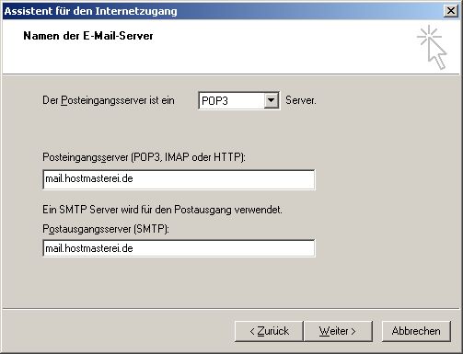Click the Postausgangsserver (SMTP) label
The height and width of the screenshot is (354, 463).
click(106, 229)
